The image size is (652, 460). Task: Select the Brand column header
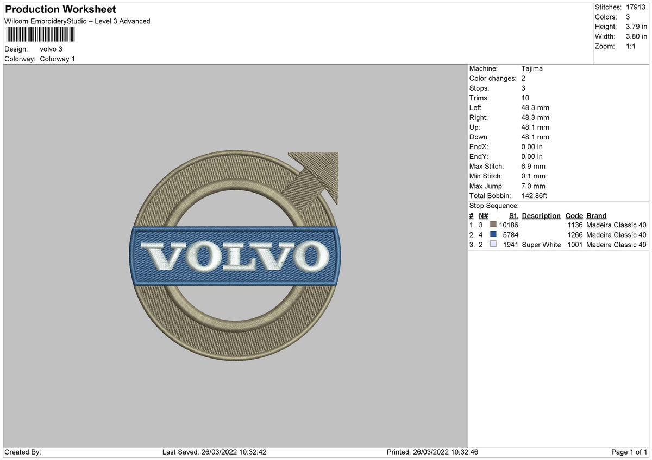[x=596, y=215]
